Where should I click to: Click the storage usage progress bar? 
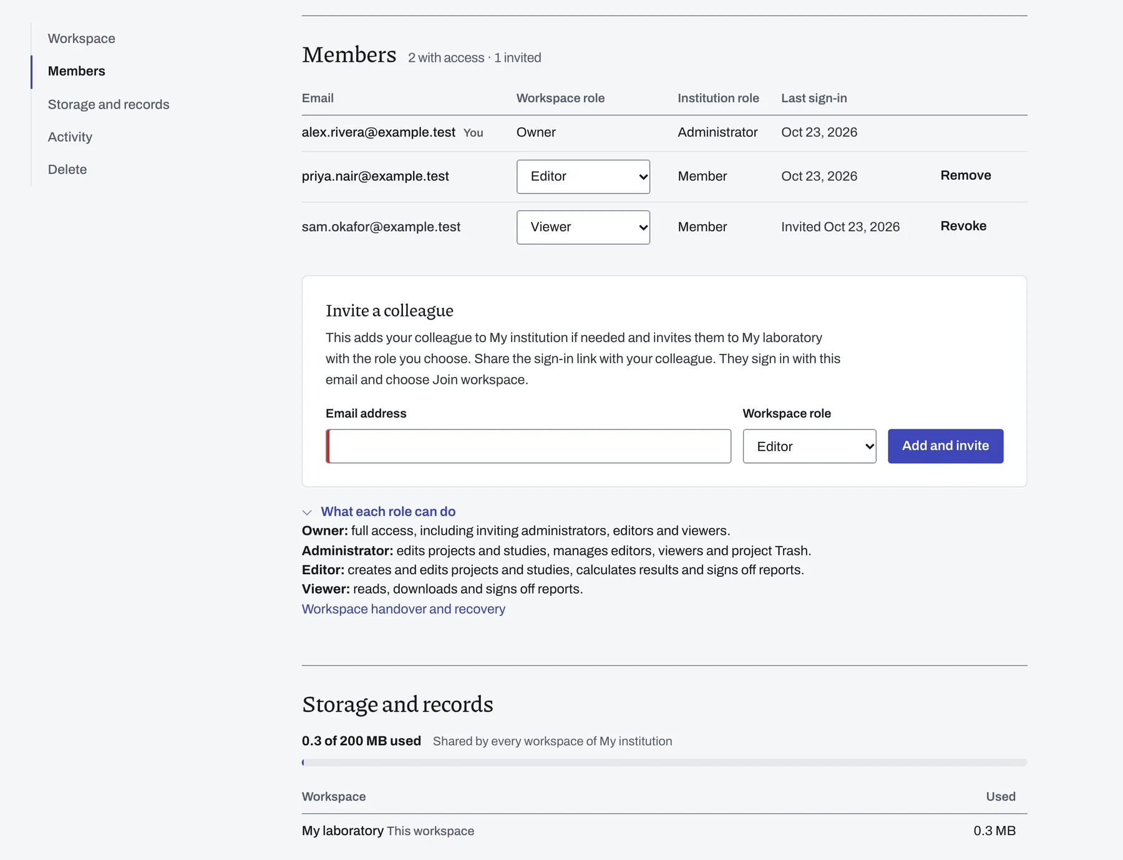(x=664, y=763)
